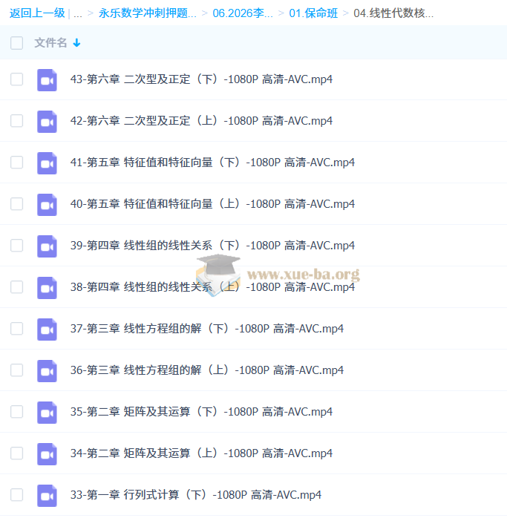Click the sort arrow next to 文件名
Screen dimensions: 507x518
76,43
